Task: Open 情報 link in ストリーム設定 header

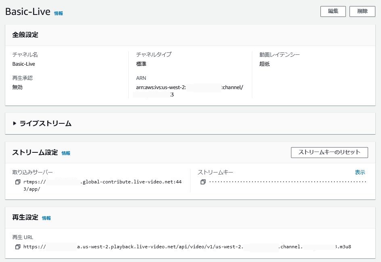Action: 66,153
